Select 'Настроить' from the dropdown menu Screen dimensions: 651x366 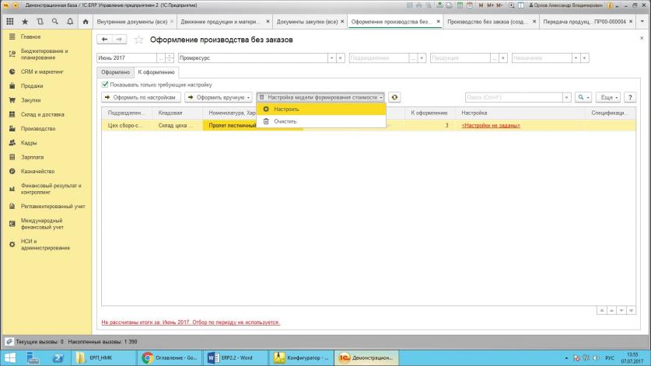pos(285,110)
